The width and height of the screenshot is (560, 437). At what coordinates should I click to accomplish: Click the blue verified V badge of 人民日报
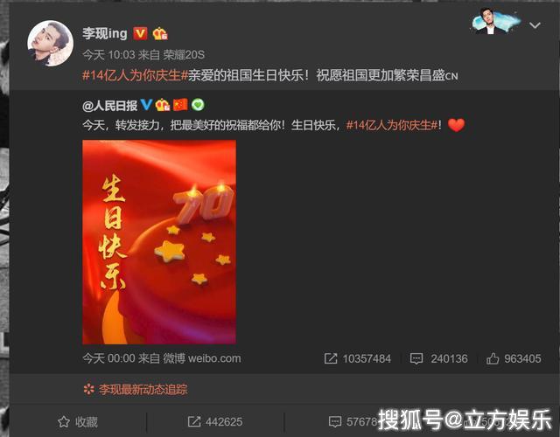click(146, 105)
